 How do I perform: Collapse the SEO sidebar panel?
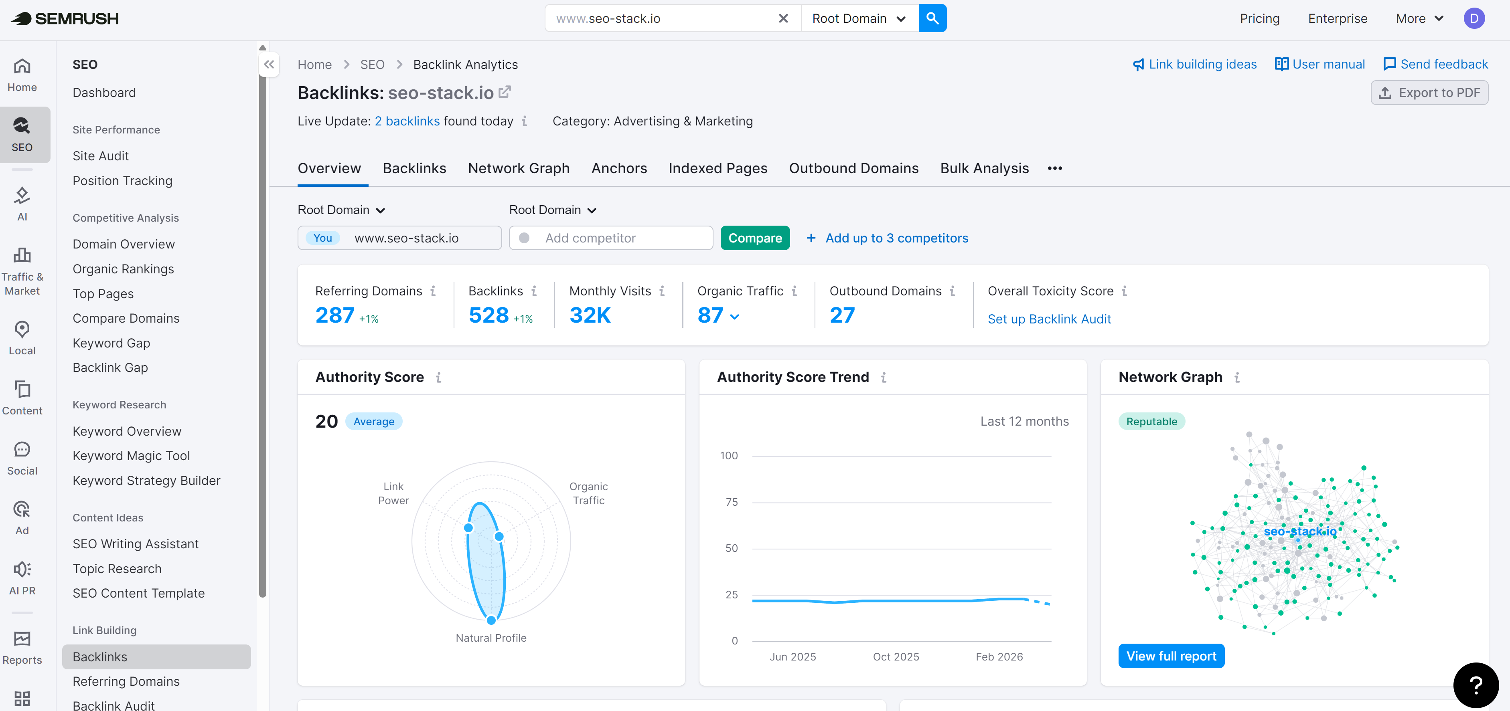click(269, 65)
